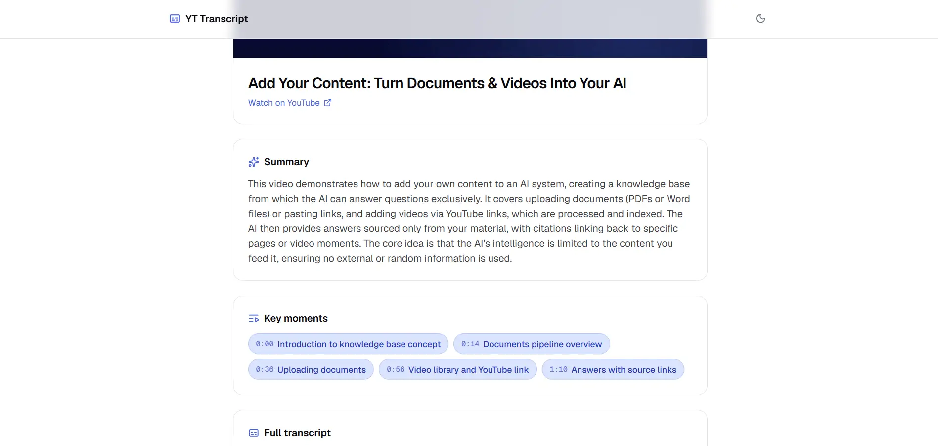Image resolution: width=938 pixels, height=446 pixels.
Task: Jump to 0:14 Documents pipeline overview
Action: click(x=532, y=344)
